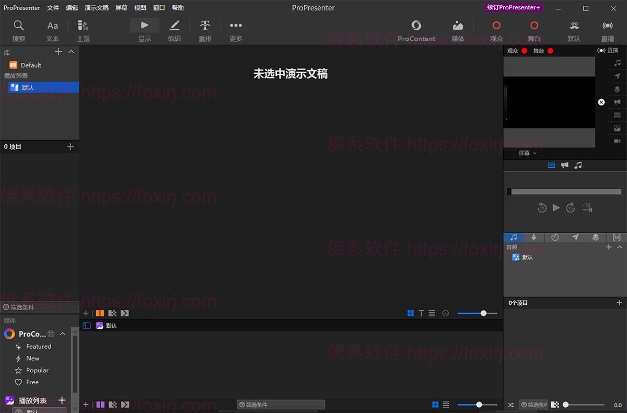Image resolution: width=627 pixels, height=413 pixels.
Task: Toggle the Audience (观众) output
Action: 496,30
